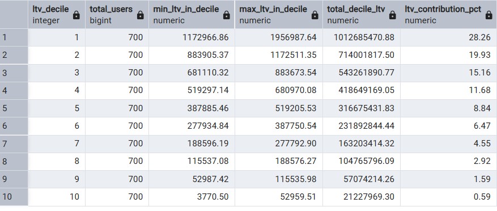Screen dimensions: 497x211
Task: Select all rows via top-left corner cell
Action: pos(14,15)
